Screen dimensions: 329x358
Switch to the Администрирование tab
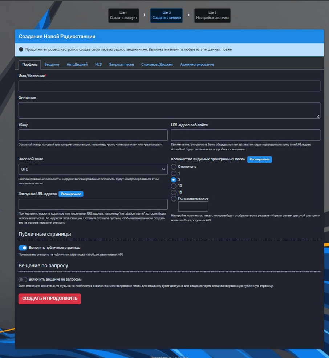point(197,64)
